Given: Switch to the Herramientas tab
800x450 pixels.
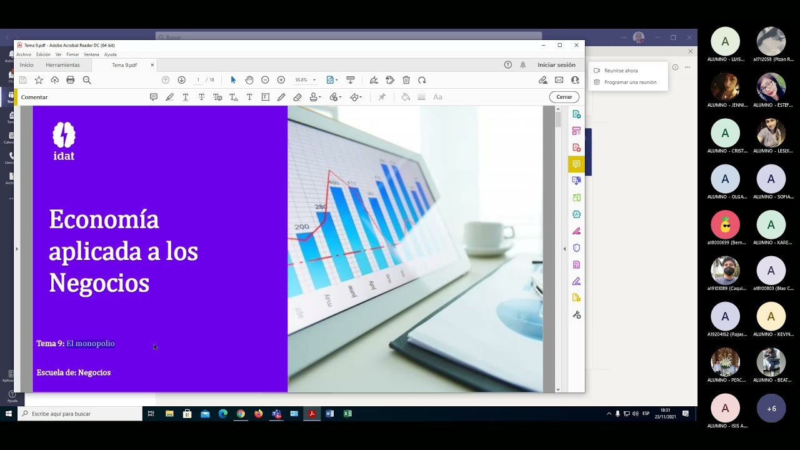Looking at the screenshot, I should (62, 65).
